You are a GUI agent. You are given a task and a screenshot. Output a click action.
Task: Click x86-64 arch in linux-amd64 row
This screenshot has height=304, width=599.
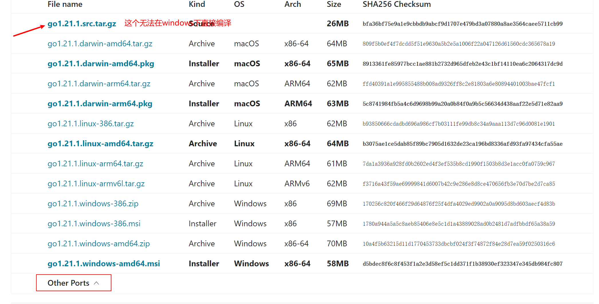[297, 144]
